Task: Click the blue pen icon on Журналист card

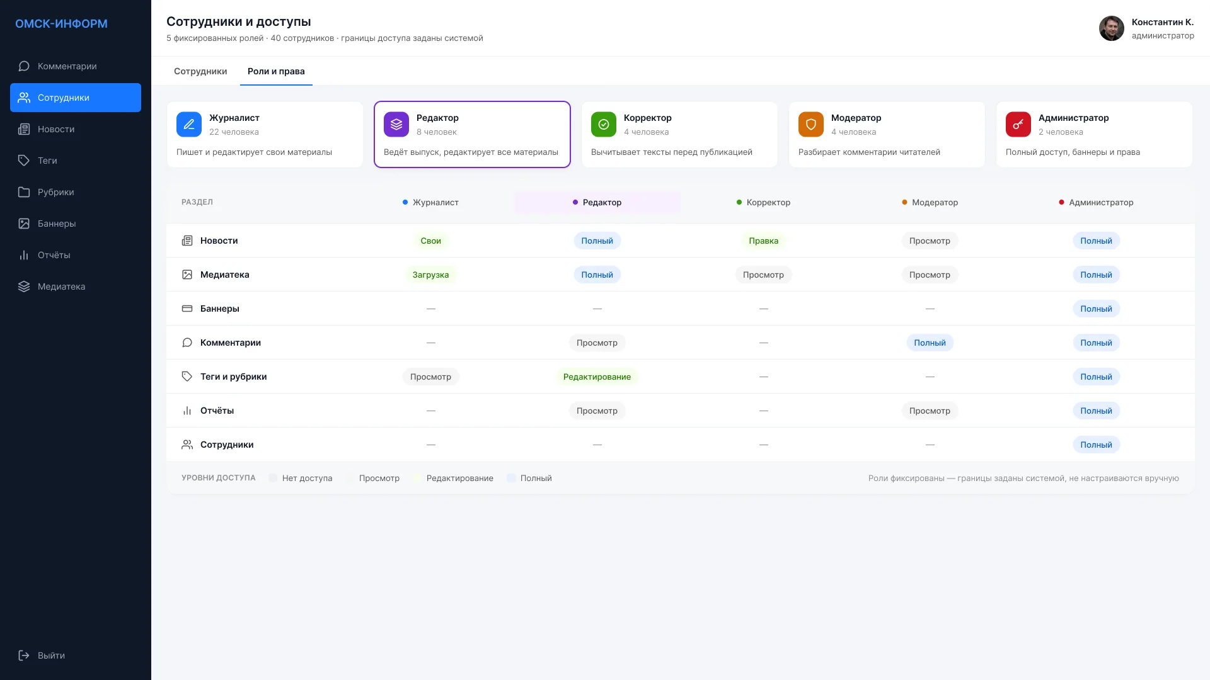Action: click(189, 125)
